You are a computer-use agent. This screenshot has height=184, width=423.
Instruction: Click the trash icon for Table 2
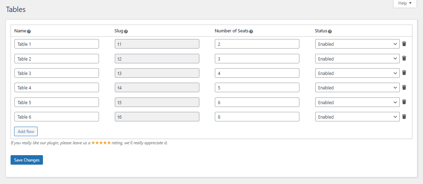coord(404,58)
